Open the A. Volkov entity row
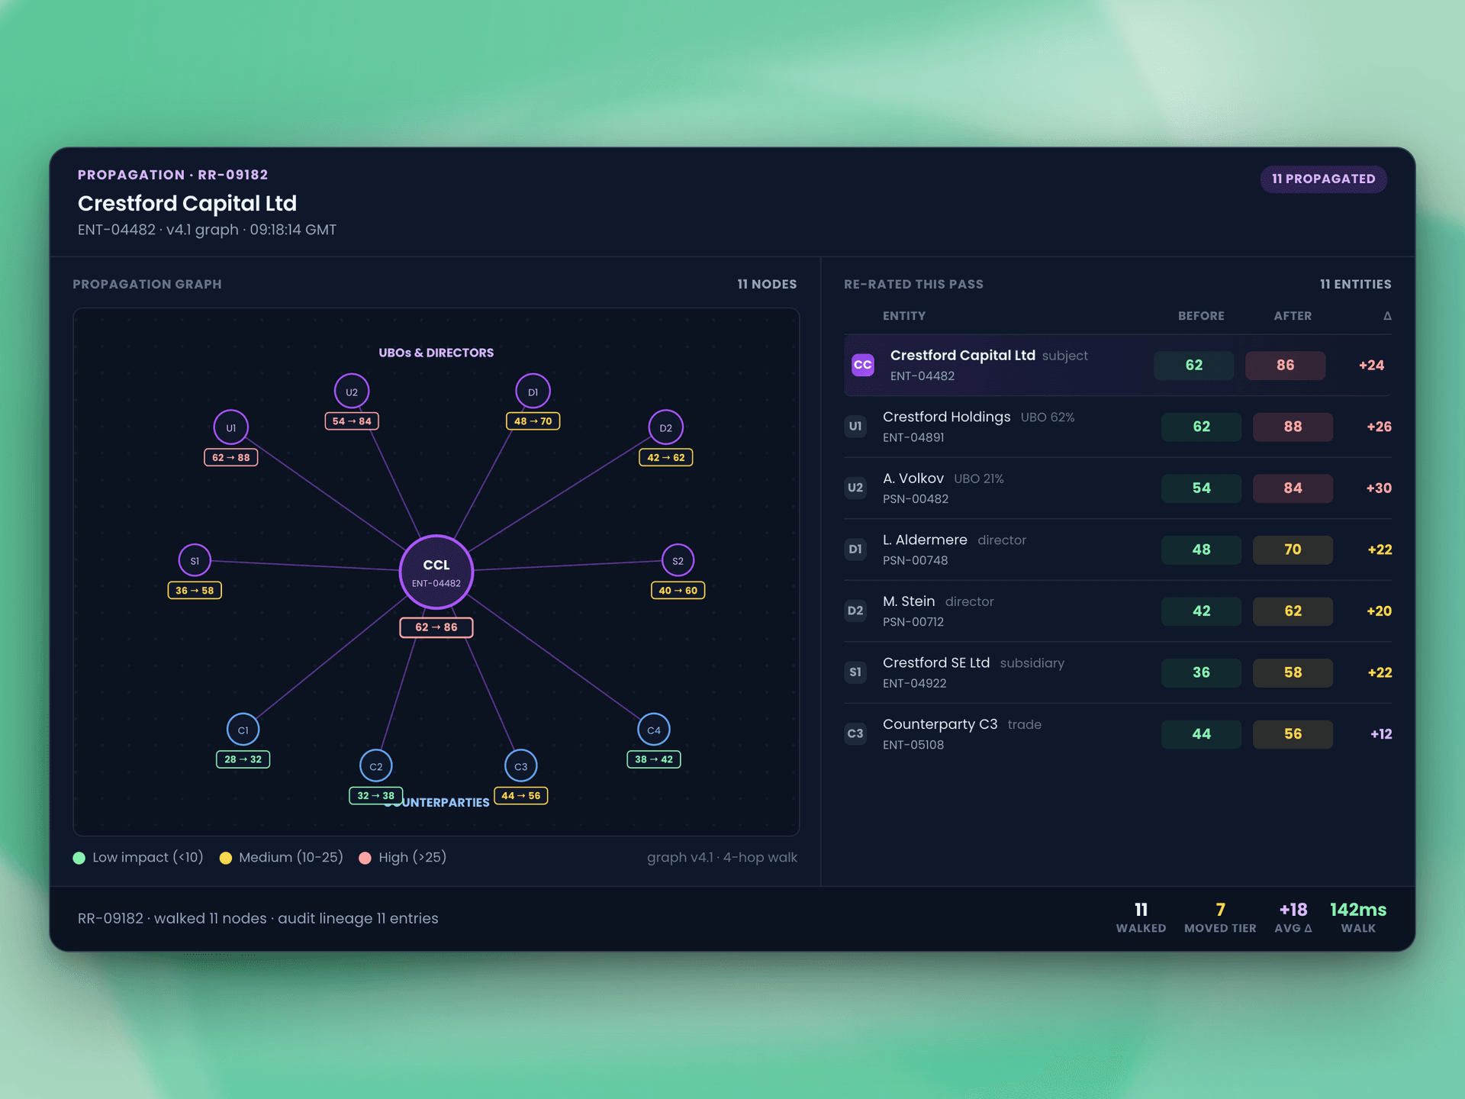 click(x=1117, y=488)
